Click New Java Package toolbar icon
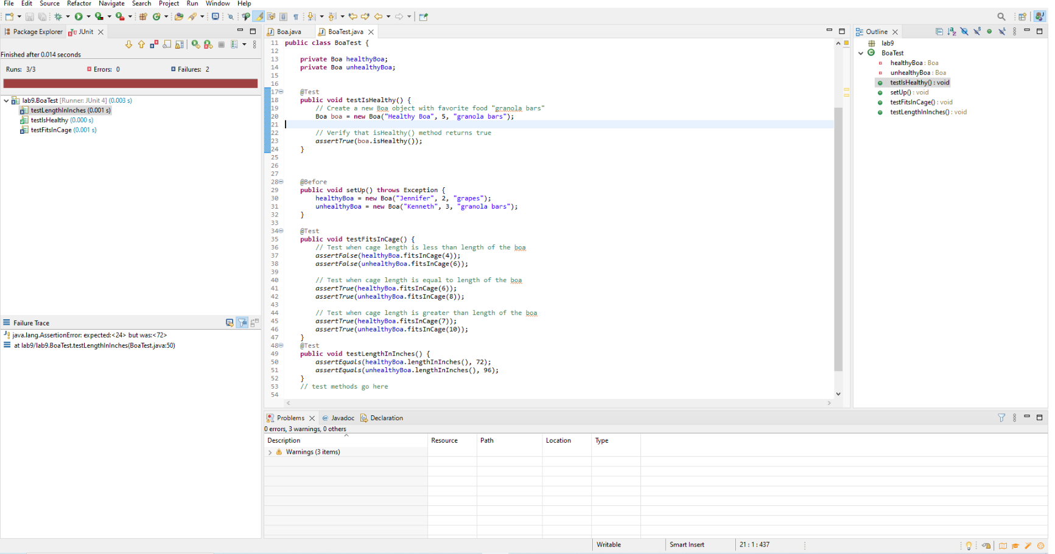This screenshot has width=1055, height=554. 143,16
